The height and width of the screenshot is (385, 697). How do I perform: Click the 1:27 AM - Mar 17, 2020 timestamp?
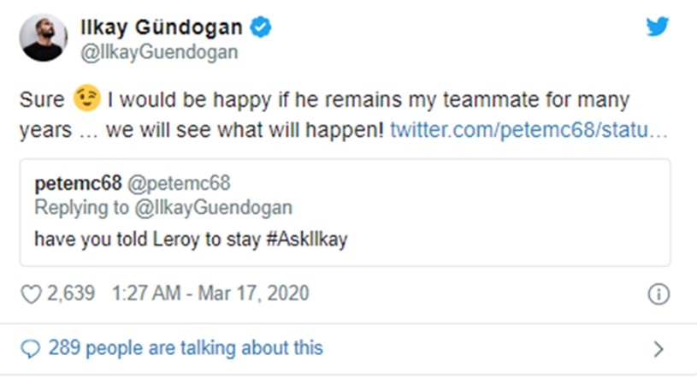(x=210, y=294)
